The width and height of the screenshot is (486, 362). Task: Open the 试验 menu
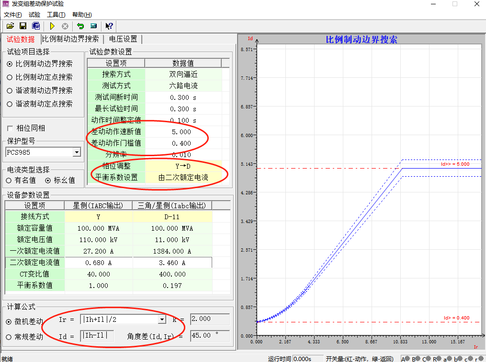click(x=34, y=15)
